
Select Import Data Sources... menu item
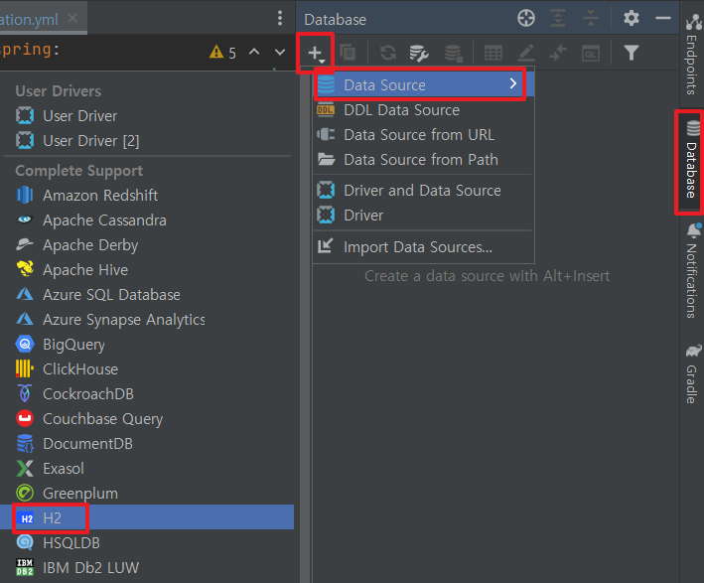coord(423,247)
